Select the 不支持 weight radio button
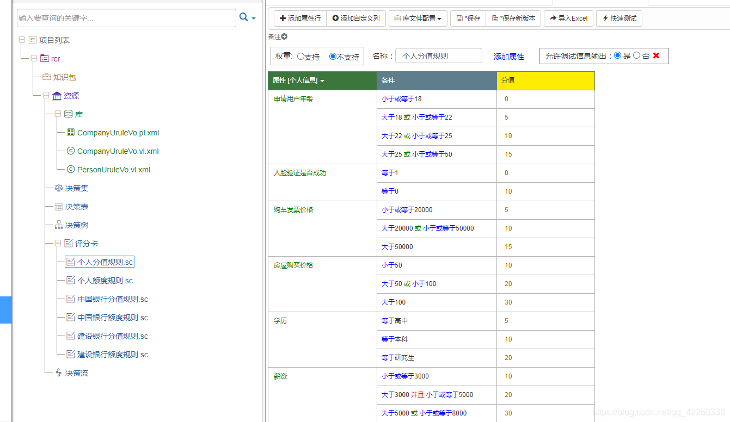 [x=333, y=57]
